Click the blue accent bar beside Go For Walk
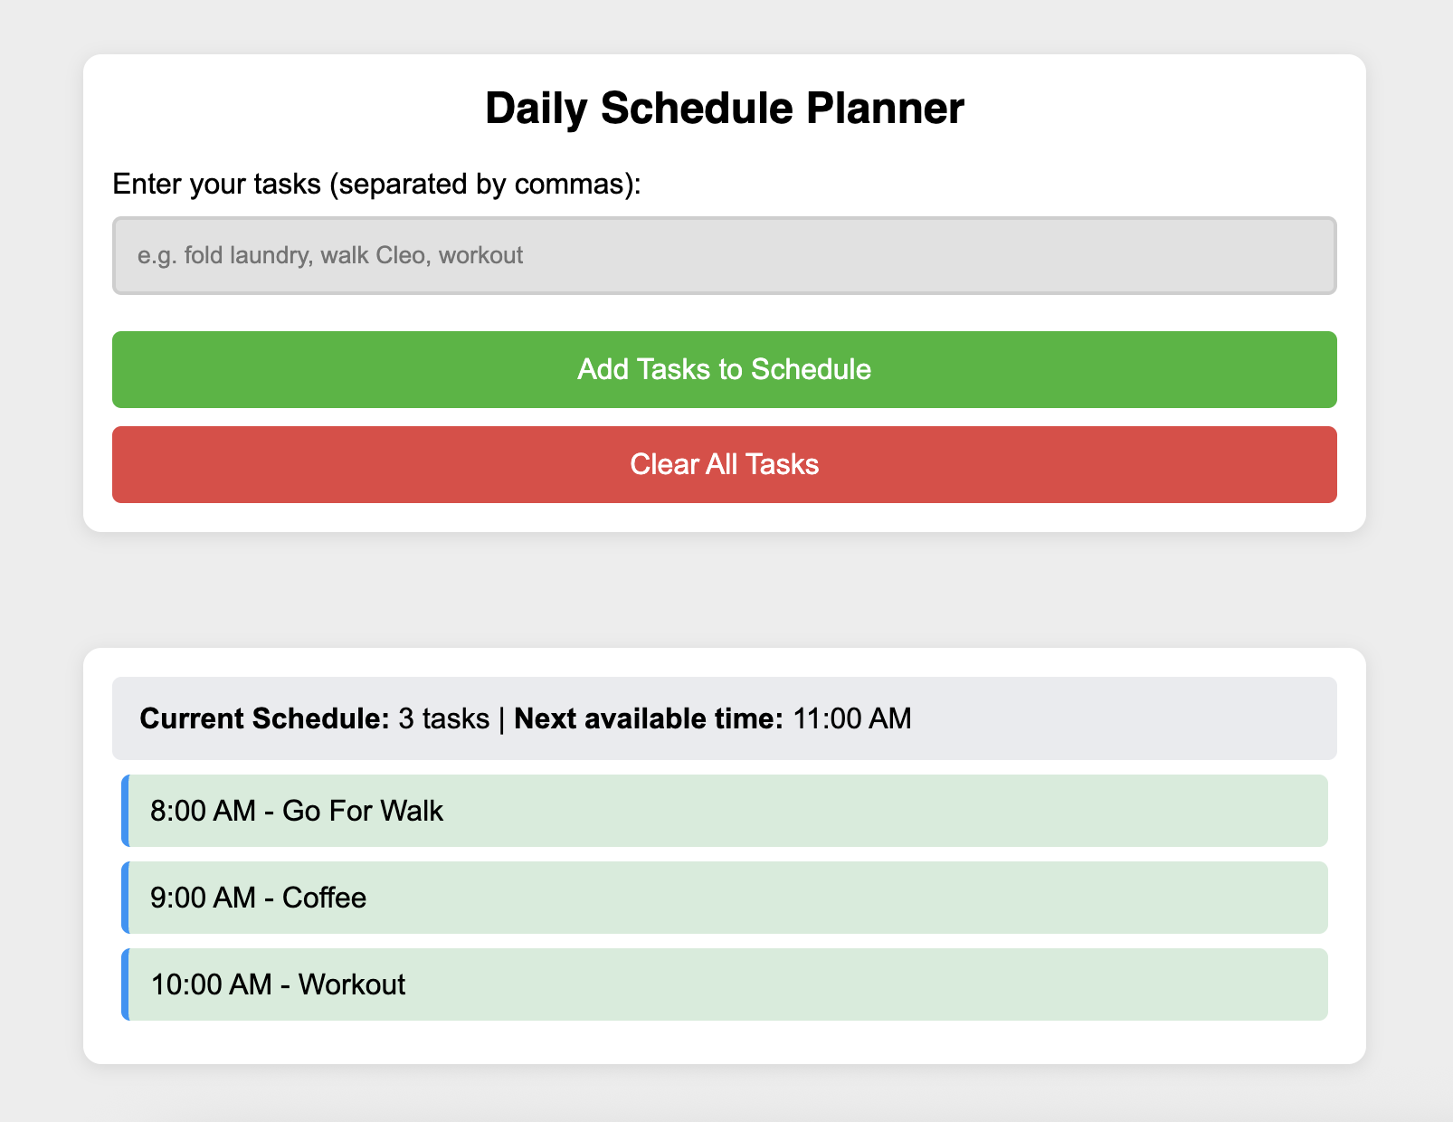This screenshot has width=1453, height=1122. click(x=125, y=811)
